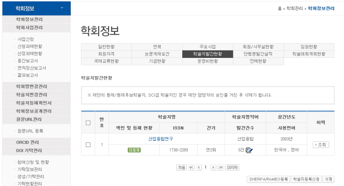Click the double-right next pages arrow
This screenshot has height=186, width=344.
(221, 168)
